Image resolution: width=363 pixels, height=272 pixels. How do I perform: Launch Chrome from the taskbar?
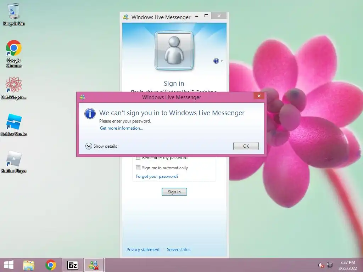coord(51,265)
